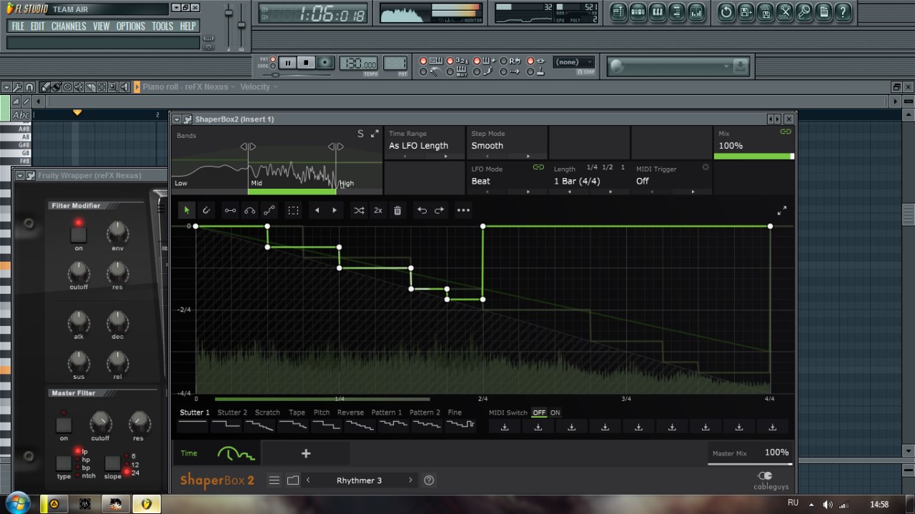Select the pen draw tool in ShaperBox
Viewport: 915px width, 514px height.
pyautogui.click(x=206, y=210)
